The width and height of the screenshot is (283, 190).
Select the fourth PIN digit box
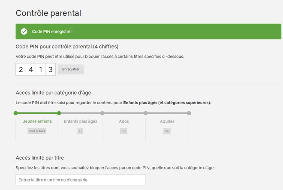(x=51, y=69)
